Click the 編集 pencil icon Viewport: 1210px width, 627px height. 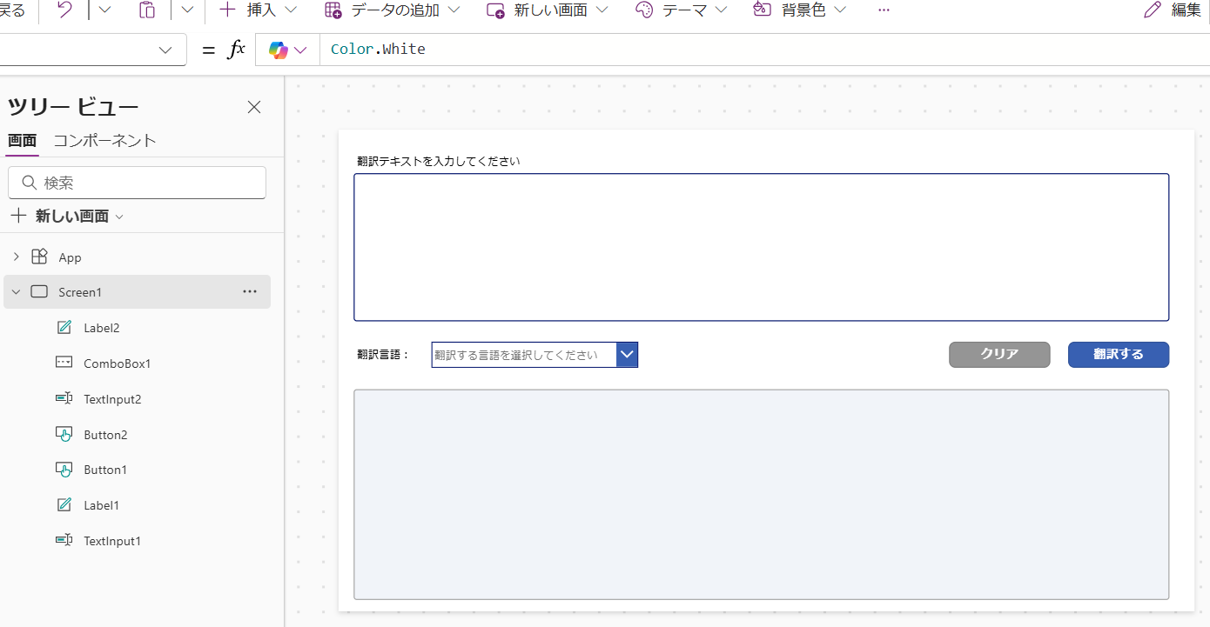(1153, 10)
